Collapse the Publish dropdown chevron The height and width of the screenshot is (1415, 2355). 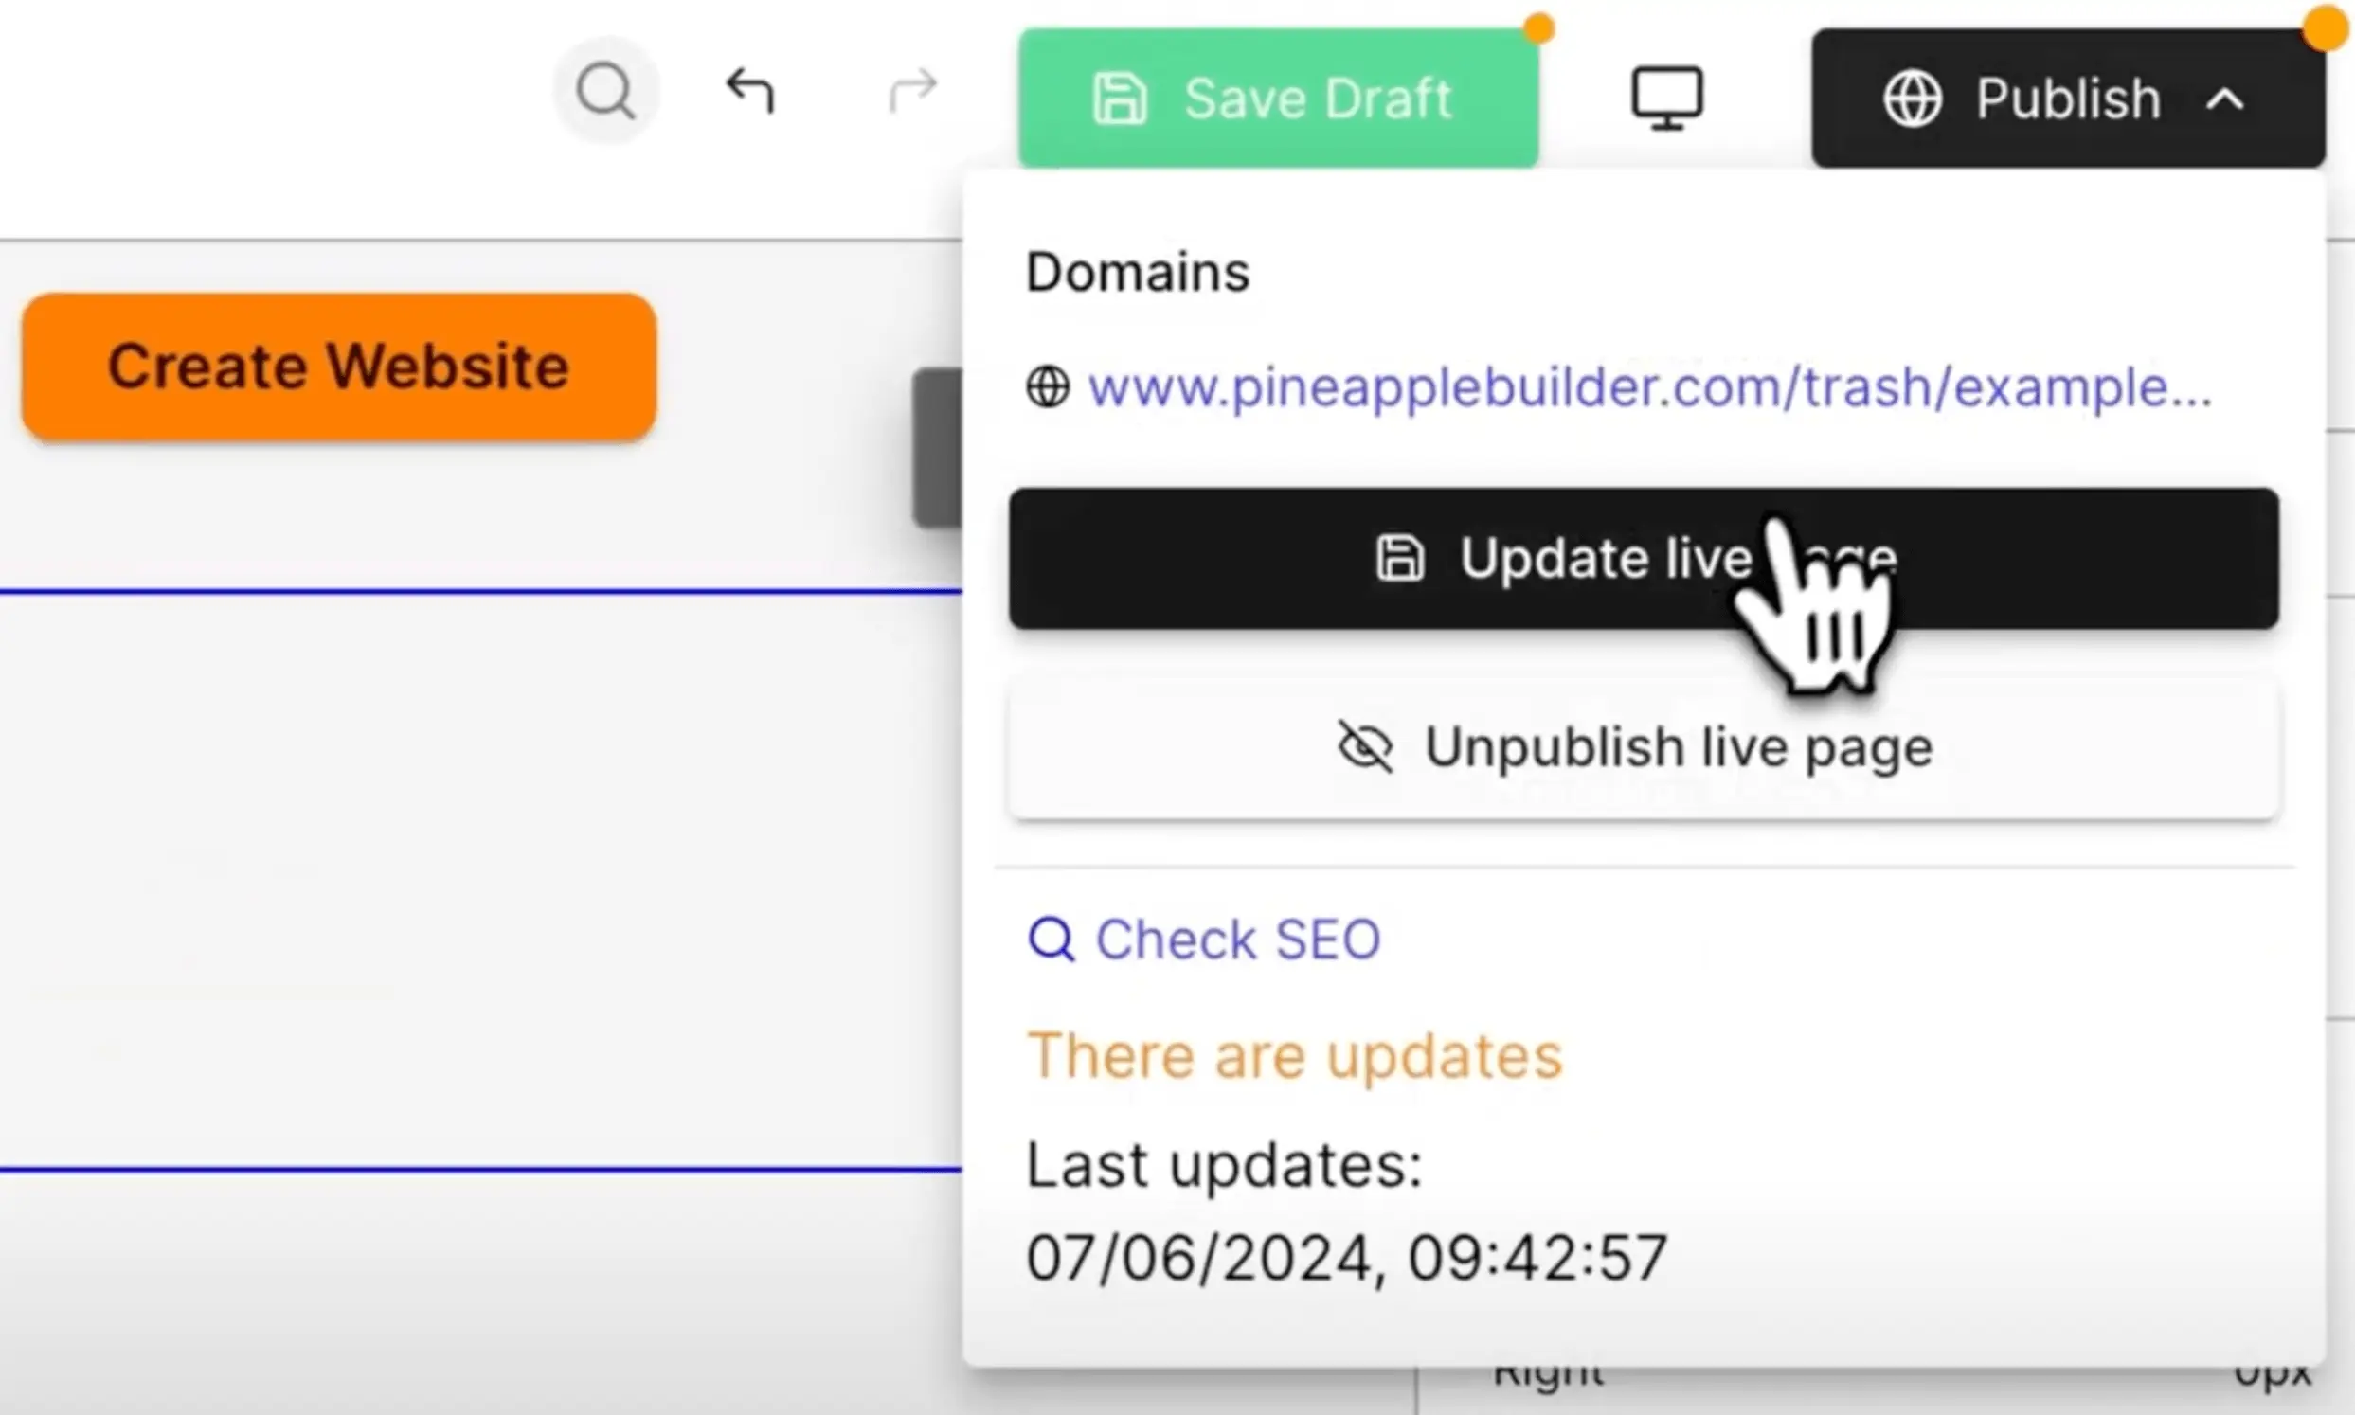coord(2225,99)
